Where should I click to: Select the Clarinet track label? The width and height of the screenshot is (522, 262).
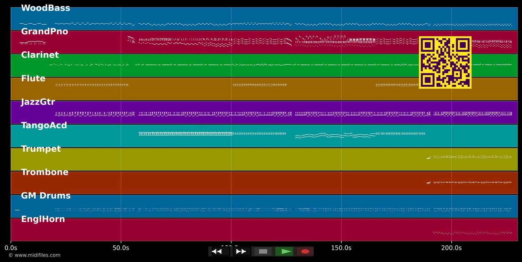40,55
